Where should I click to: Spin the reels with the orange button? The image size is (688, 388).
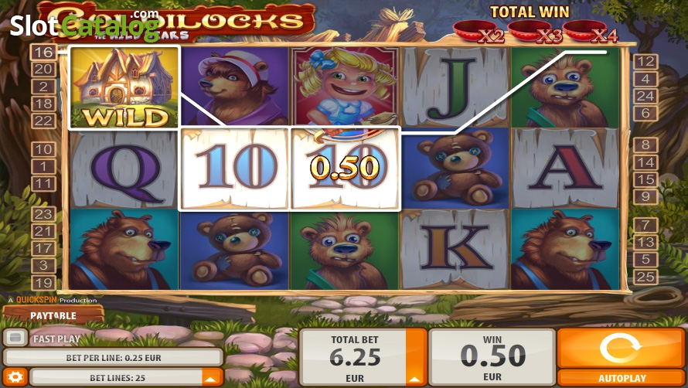point(621,349)
